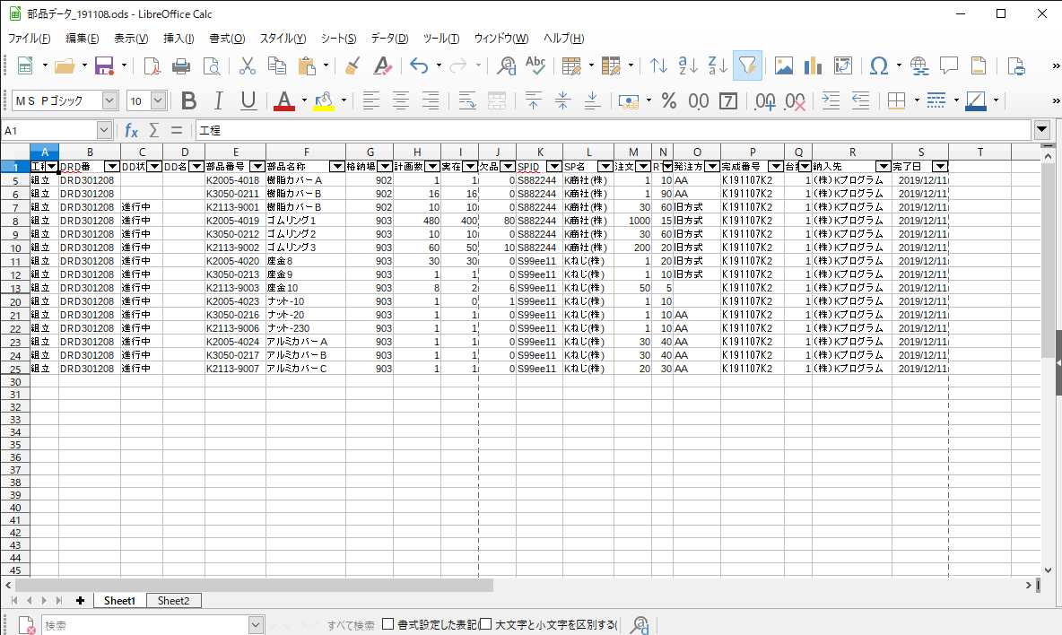Open the 納入先 filter dropdown
The height and width of the screenshot is (635, 1062).
pyautogui.click(x=884, y=167)
